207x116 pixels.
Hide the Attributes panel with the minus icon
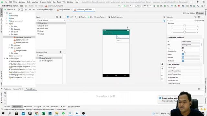pos(202,17)
